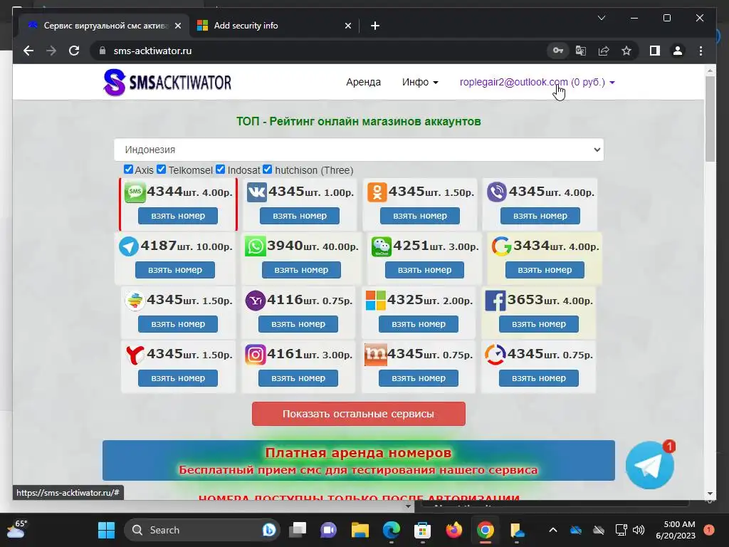
Task: Open the Windows Start menu
Action: (x=107, y=530)
